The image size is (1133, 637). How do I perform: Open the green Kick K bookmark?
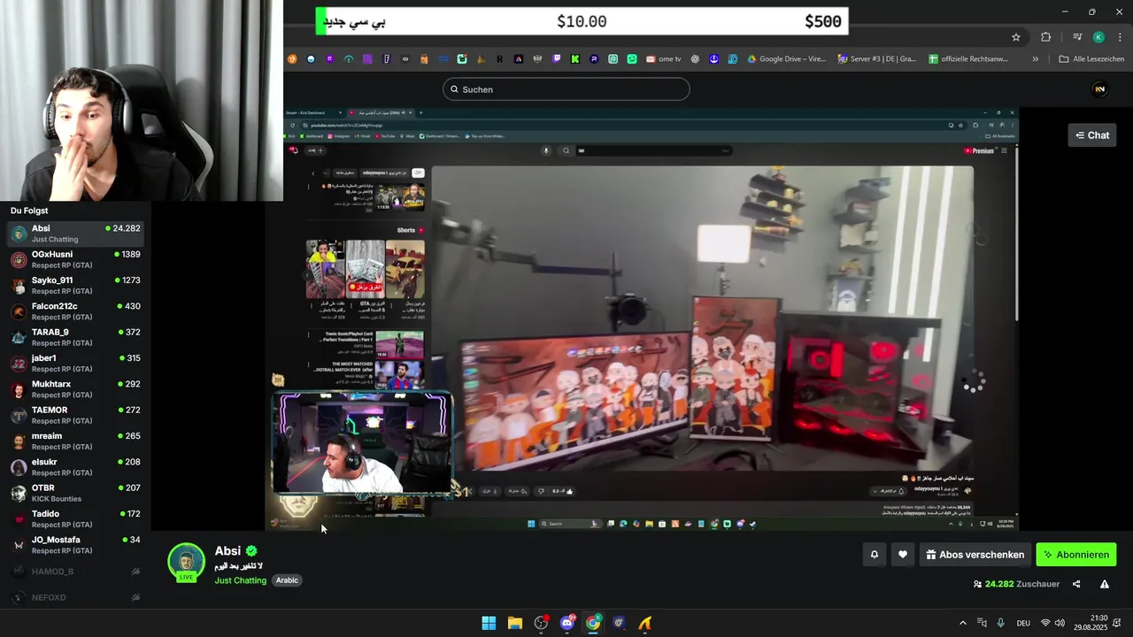point(575,59)
